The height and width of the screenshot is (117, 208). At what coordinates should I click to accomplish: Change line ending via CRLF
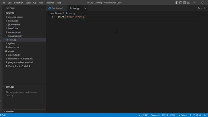(173, 115)
